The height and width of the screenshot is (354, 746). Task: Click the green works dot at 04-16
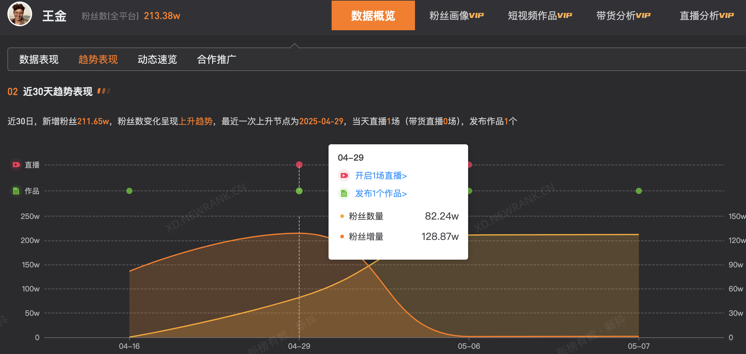(x=129, y=191)
